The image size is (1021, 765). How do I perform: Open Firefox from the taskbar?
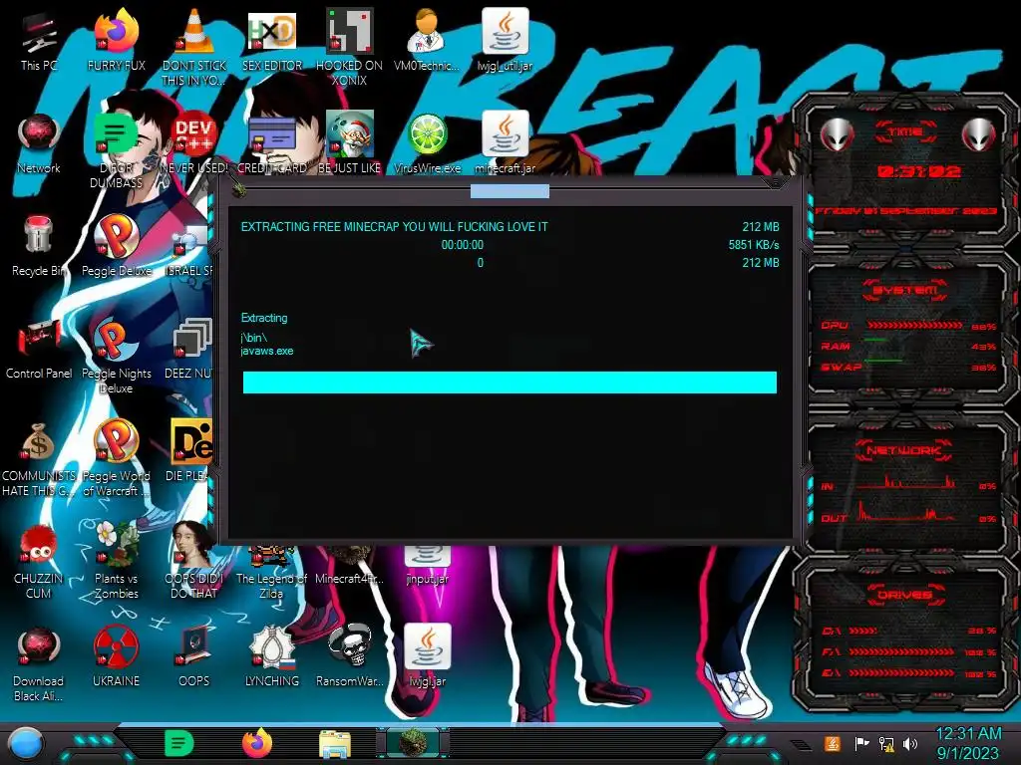[257, 743]
